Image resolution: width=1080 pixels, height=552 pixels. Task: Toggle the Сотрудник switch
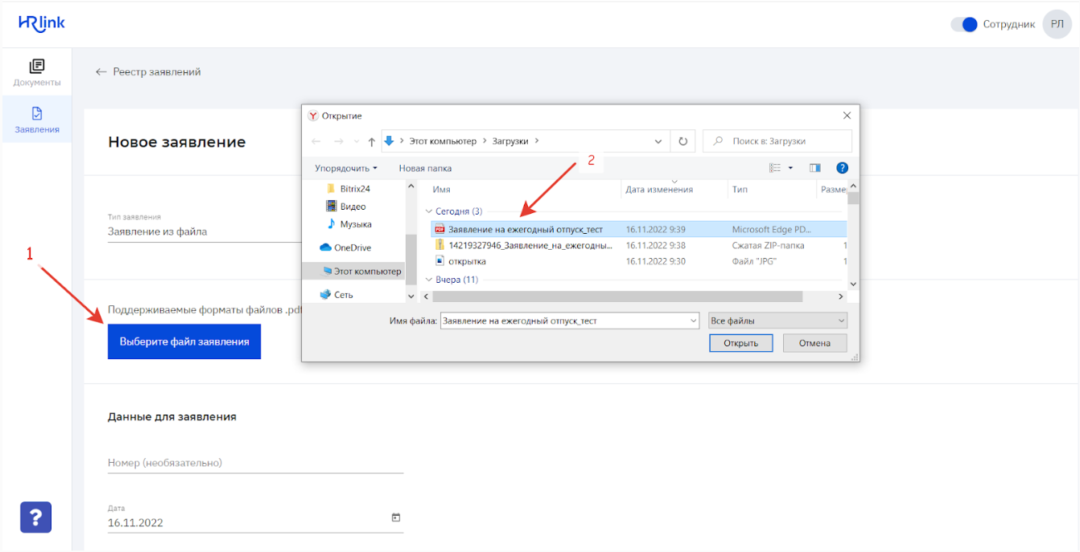[963, 24]
